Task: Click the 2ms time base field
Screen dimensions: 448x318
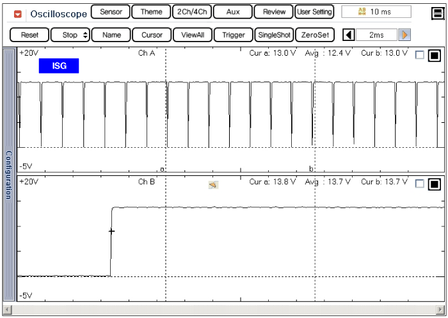Action: [x=376, y=35]
